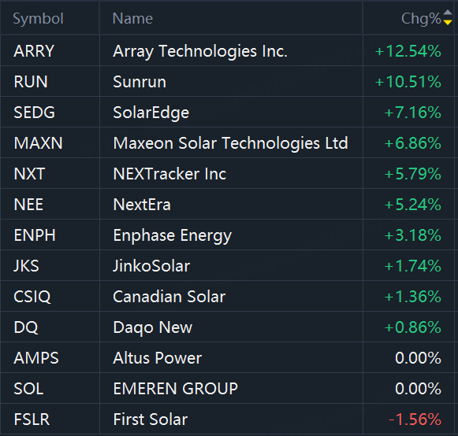Image resolution: width=458 pixels, height=436 pixels.
Task: Select the ARRY ticker symbol
Action: coord(34,51)
